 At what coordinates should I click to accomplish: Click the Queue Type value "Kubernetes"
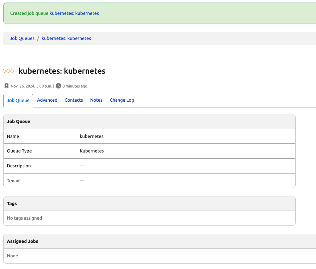tap(92, 151)
